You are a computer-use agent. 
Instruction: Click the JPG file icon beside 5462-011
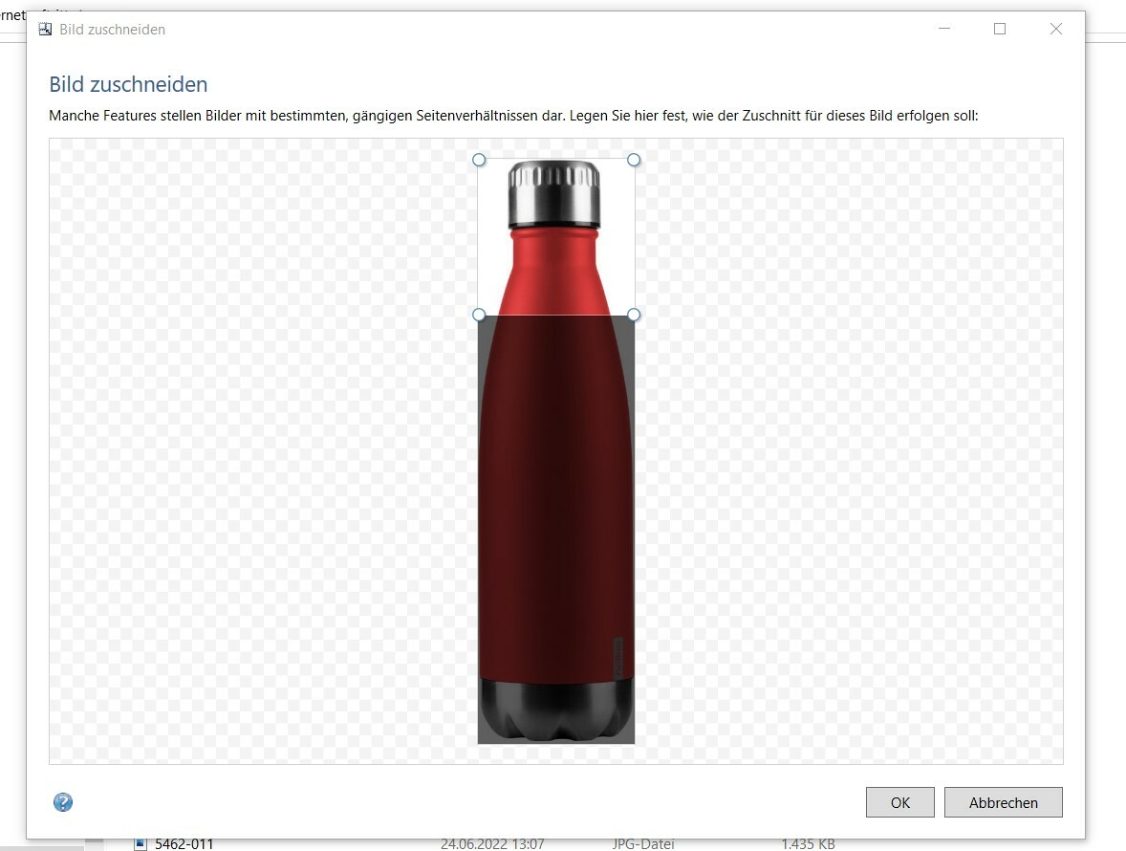coord(141,843)
